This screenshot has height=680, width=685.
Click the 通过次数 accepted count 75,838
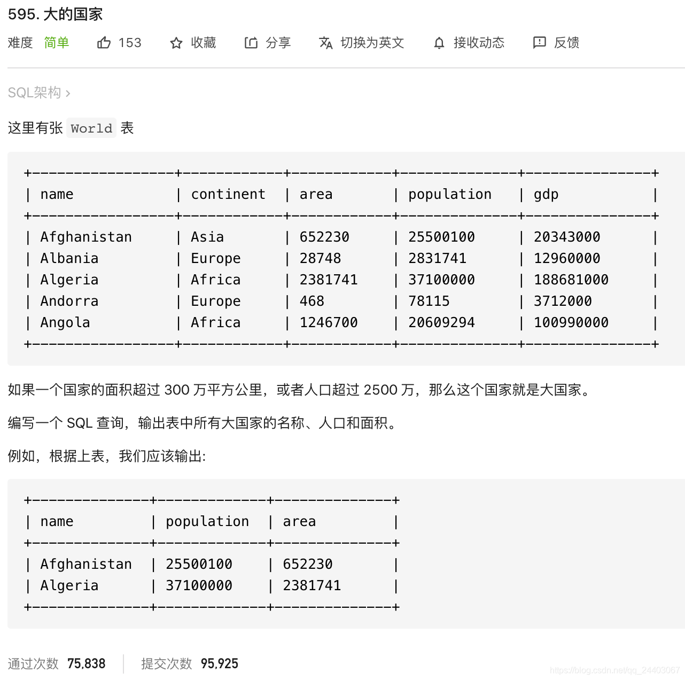click(x=87, y=663)
